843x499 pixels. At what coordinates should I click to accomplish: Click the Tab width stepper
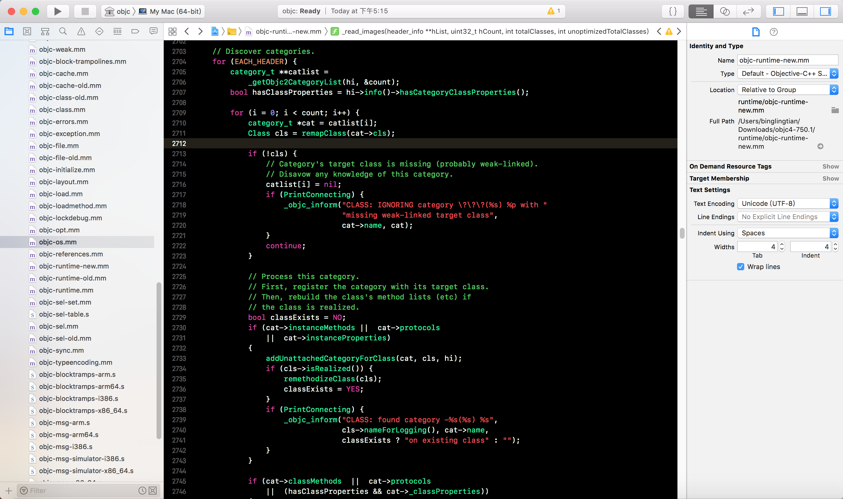pos(782,246)
